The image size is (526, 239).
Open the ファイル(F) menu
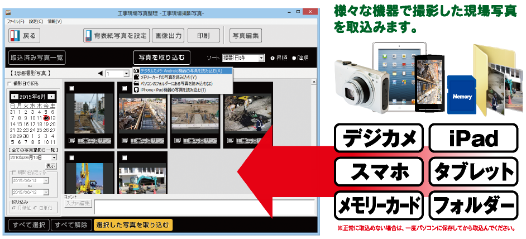[15, 21]
